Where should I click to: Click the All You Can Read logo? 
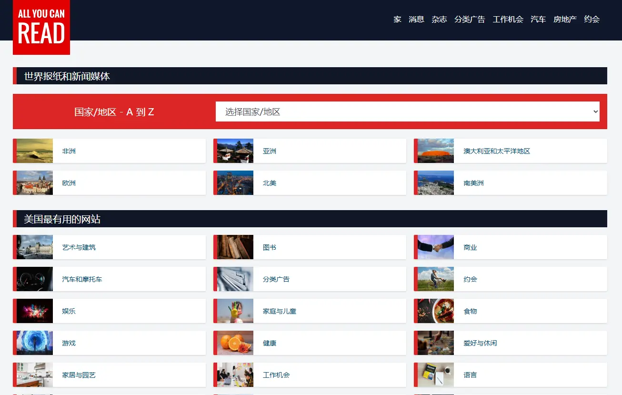41,27
